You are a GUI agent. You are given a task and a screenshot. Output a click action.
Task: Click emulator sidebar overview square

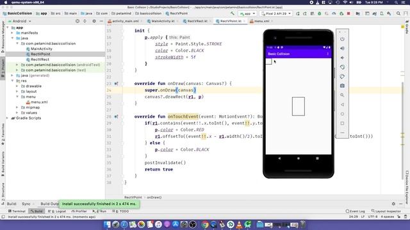(x=342, y=123)
